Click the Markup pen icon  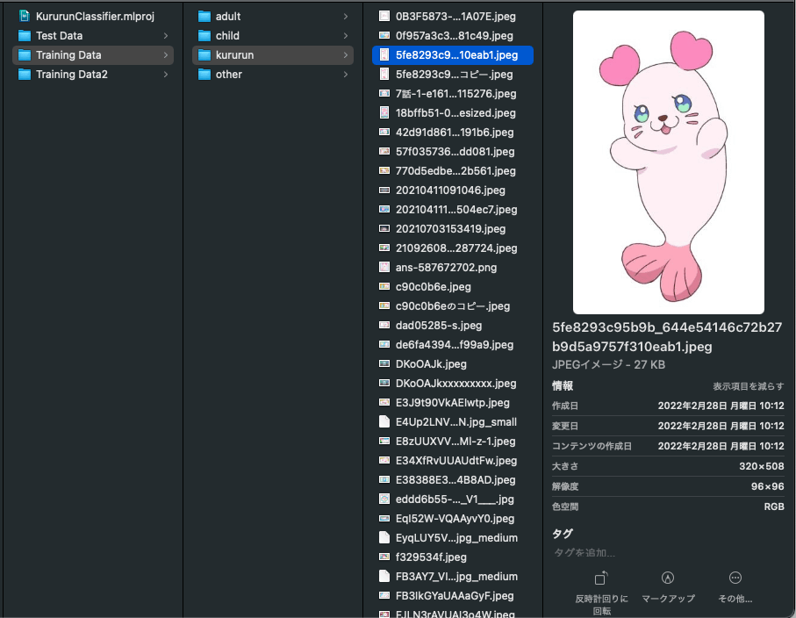point(668,578)
